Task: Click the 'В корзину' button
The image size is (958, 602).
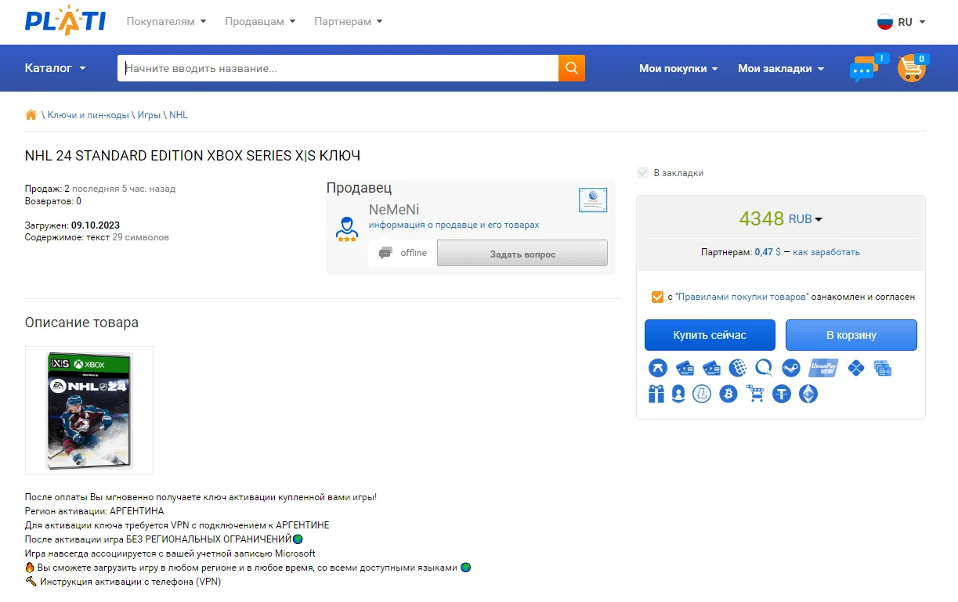Action: [851, 335]
